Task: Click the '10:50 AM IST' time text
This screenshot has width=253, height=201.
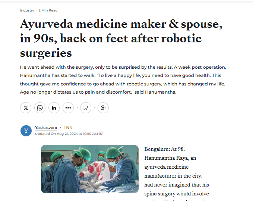Action: pyautogui.click(x=93, y=134)
